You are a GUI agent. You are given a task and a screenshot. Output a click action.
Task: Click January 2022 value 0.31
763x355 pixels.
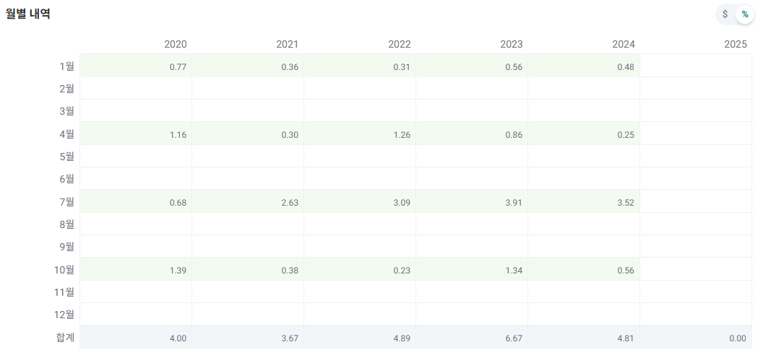(402, 67)
